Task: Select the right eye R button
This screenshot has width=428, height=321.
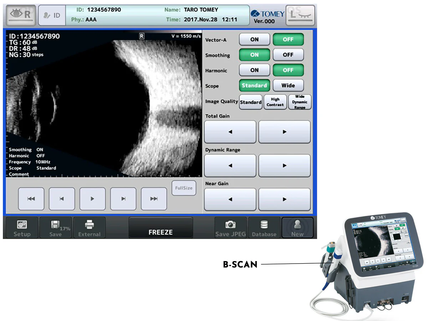Action: [21, 15]
